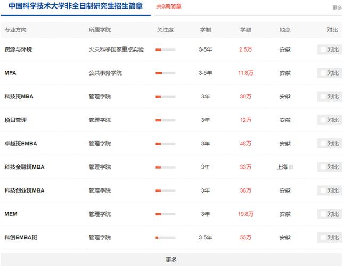Viewport: 344px width, 266px height.
Task: Click the 学制 column header
Action: 206,30
